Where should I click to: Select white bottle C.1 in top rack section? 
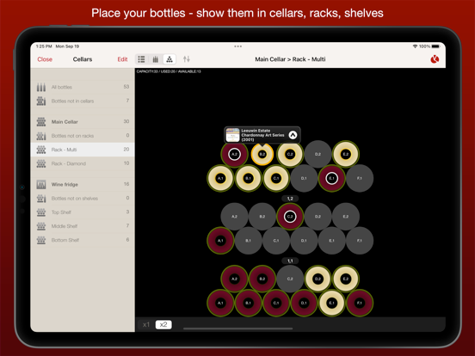(276, 178)
